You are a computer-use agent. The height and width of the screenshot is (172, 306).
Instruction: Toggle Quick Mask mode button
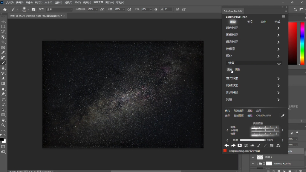pos(3,147)
